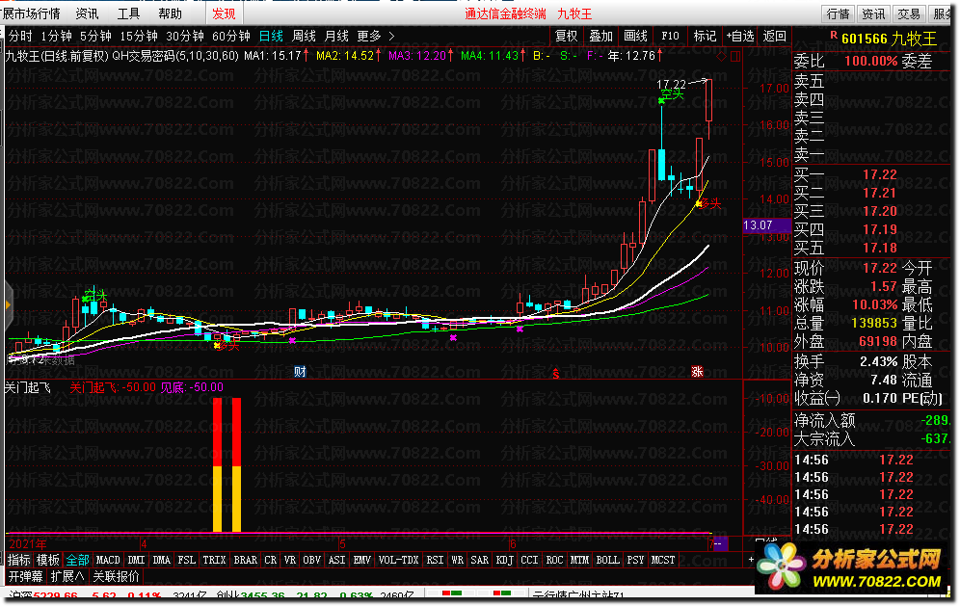This screenshot has height=606, width=960.
Task: Click the 涨 marker under the chart
Action: [697, 372]
